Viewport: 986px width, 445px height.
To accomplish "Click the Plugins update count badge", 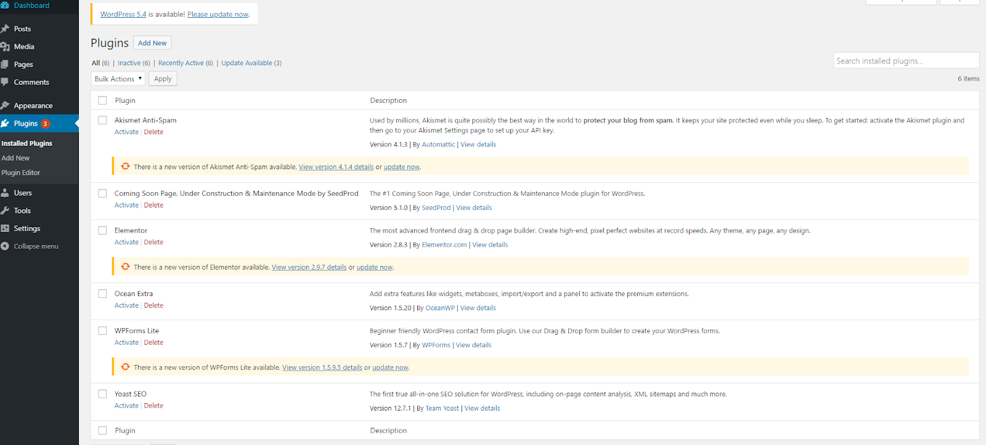I will pos(45,124).
